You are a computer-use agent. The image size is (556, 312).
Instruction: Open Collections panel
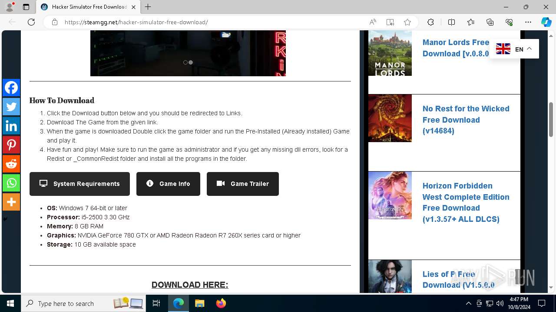tap(490, 22)
